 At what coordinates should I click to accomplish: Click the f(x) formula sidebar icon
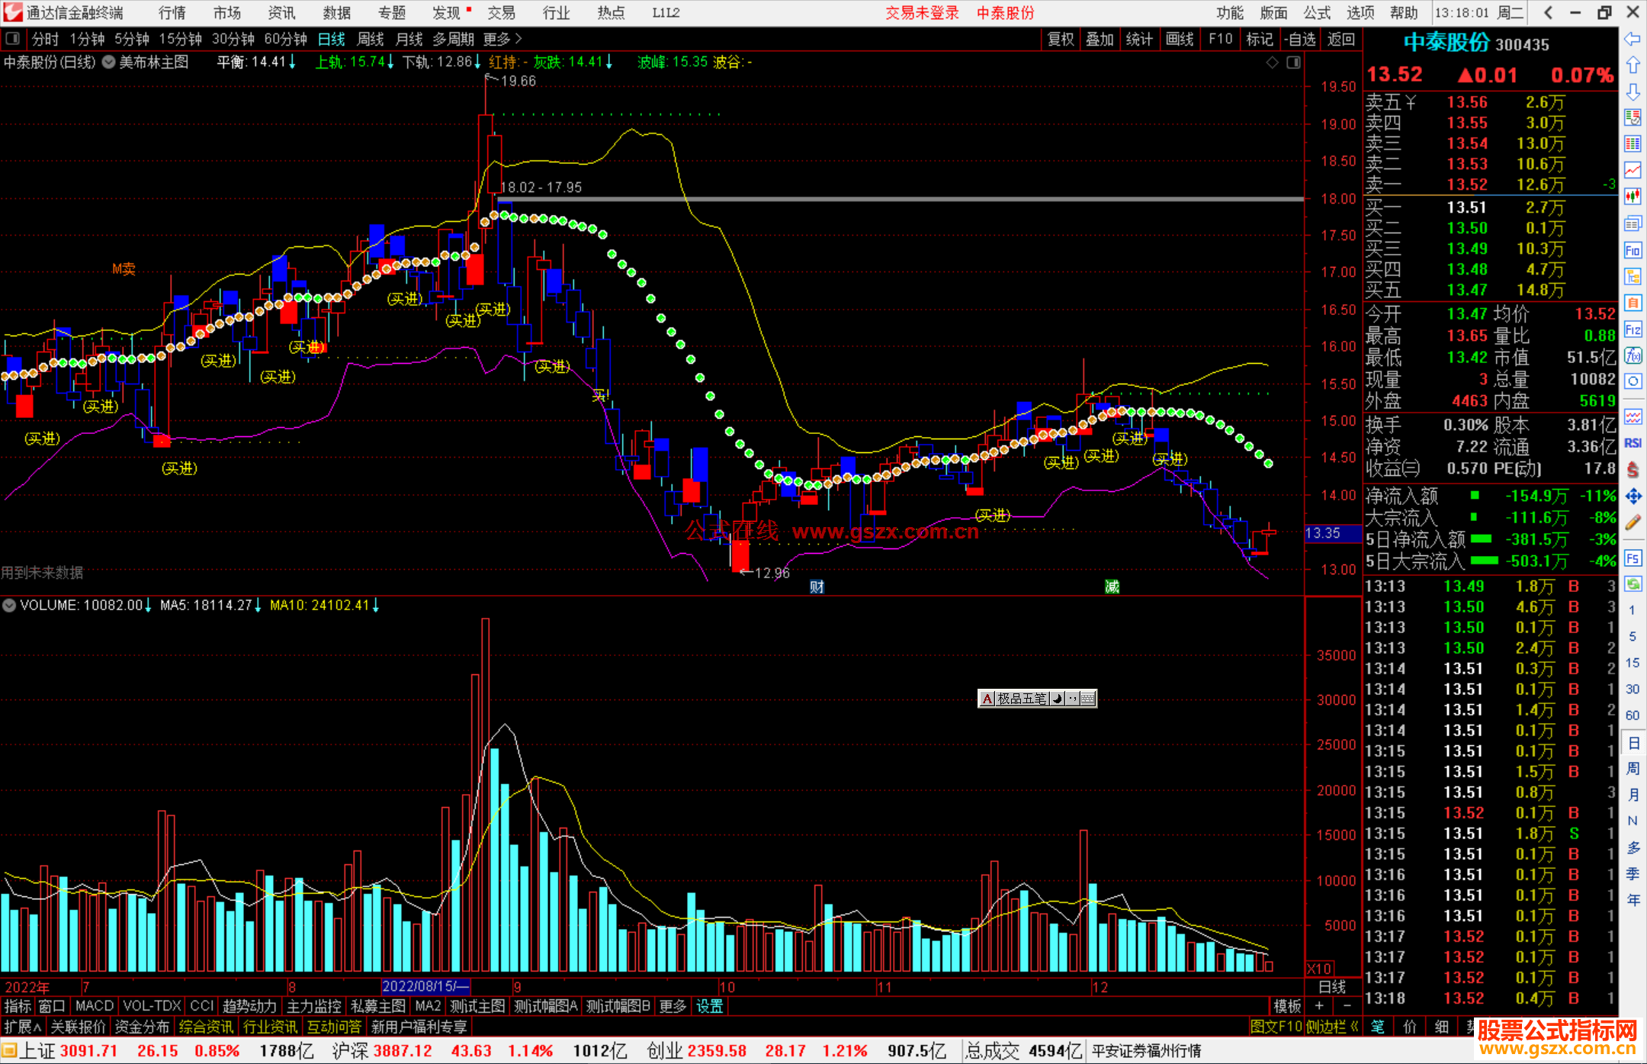click(x=1633, y=356)
